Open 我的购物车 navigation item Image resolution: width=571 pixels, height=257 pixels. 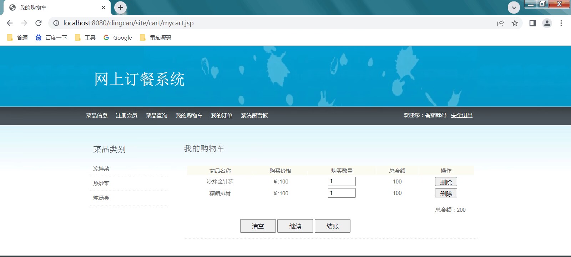(x=189, y=116)
